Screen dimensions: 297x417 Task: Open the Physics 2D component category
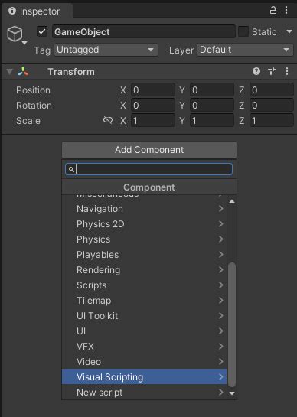pyautogui.click(x=144, y=224)
